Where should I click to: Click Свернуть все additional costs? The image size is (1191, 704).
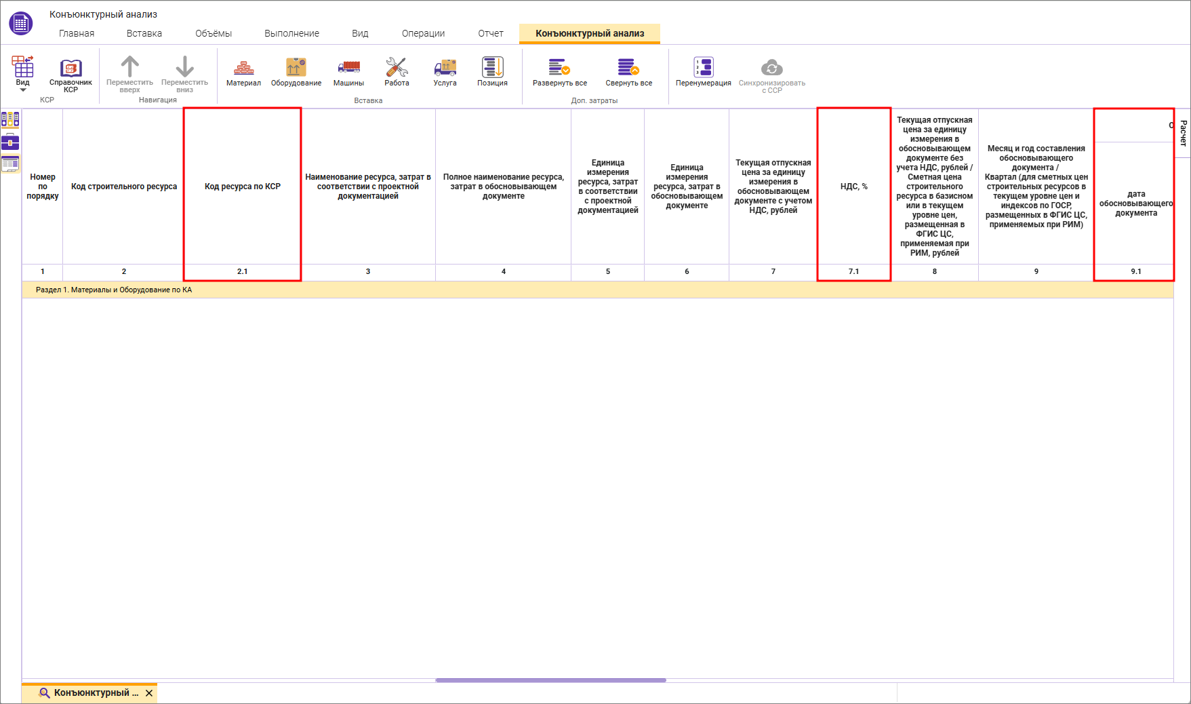[x=629, y=73]
